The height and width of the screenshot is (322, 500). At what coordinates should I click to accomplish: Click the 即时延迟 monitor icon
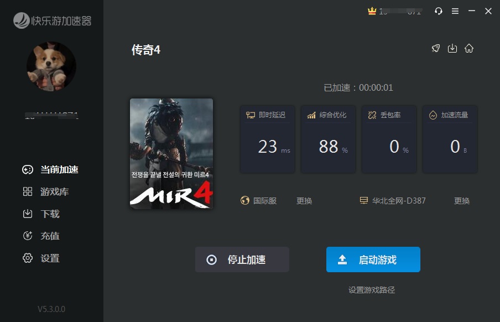[251, 115]
